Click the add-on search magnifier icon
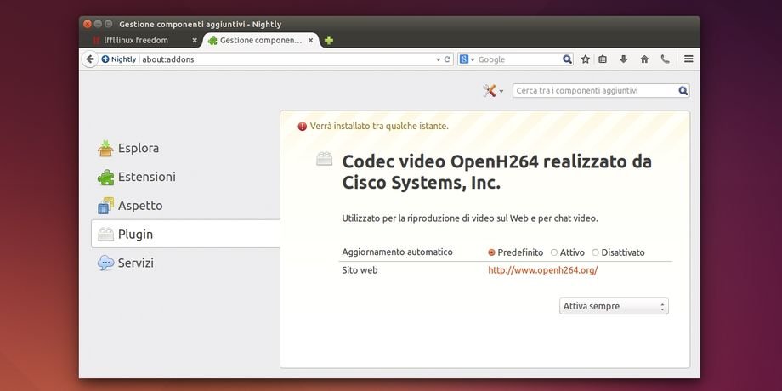This screenshot has height=391, width=782. pos(683,91)
